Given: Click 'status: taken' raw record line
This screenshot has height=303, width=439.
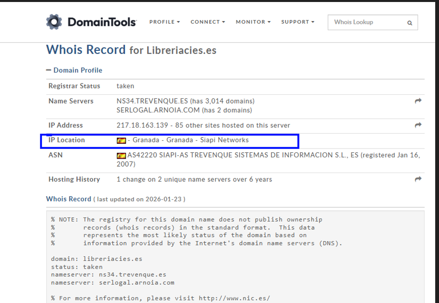Looking at the screenshot, I should pos(77,267).
